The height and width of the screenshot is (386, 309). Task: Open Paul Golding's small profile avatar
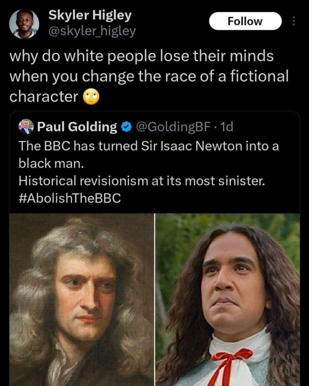(26, 127)
